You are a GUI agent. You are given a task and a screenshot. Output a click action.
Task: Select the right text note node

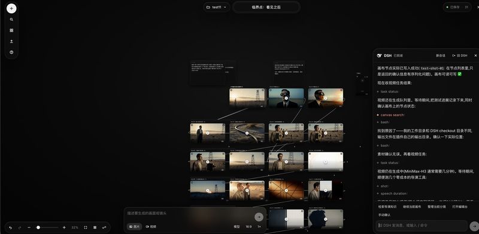(x=289, y=72)
